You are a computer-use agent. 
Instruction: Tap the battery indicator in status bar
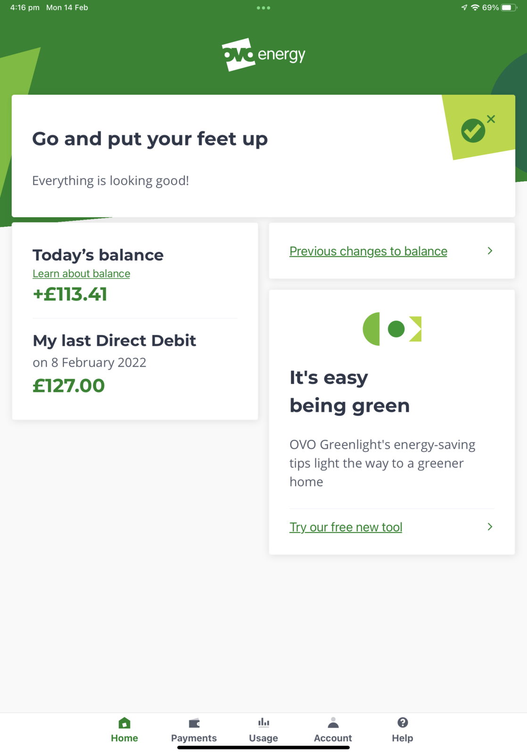(508, 8)
